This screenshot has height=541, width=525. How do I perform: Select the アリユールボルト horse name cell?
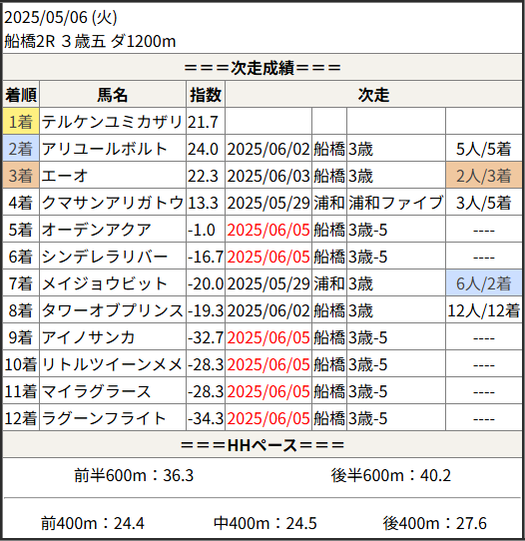[x=113, y=149]
